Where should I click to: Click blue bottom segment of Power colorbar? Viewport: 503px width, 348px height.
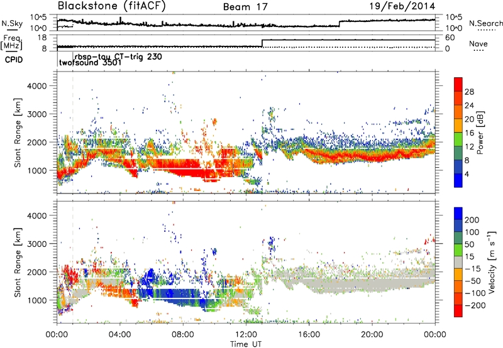coord(458,180)
